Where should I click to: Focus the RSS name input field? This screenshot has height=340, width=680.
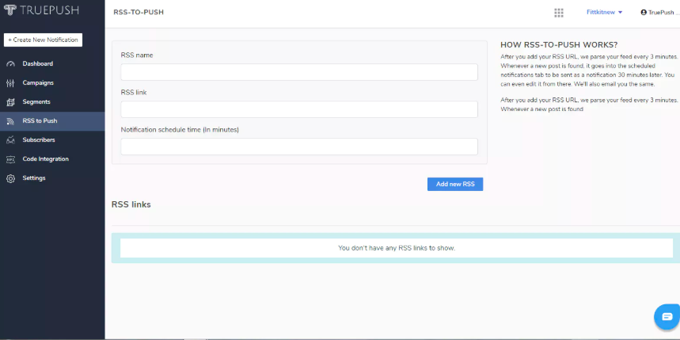[x=298, y=72]
